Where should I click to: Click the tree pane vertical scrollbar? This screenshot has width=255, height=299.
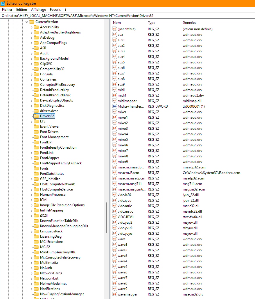click(106, 218)
